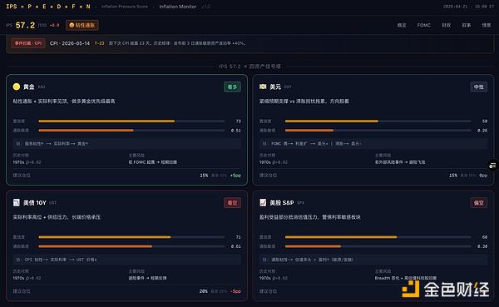Click the 美股 S&P card title
The height and width of the screenshot is (307, 499).
[282, 202]
